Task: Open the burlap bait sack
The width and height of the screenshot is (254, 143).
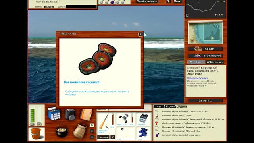Action: (80, 131)
